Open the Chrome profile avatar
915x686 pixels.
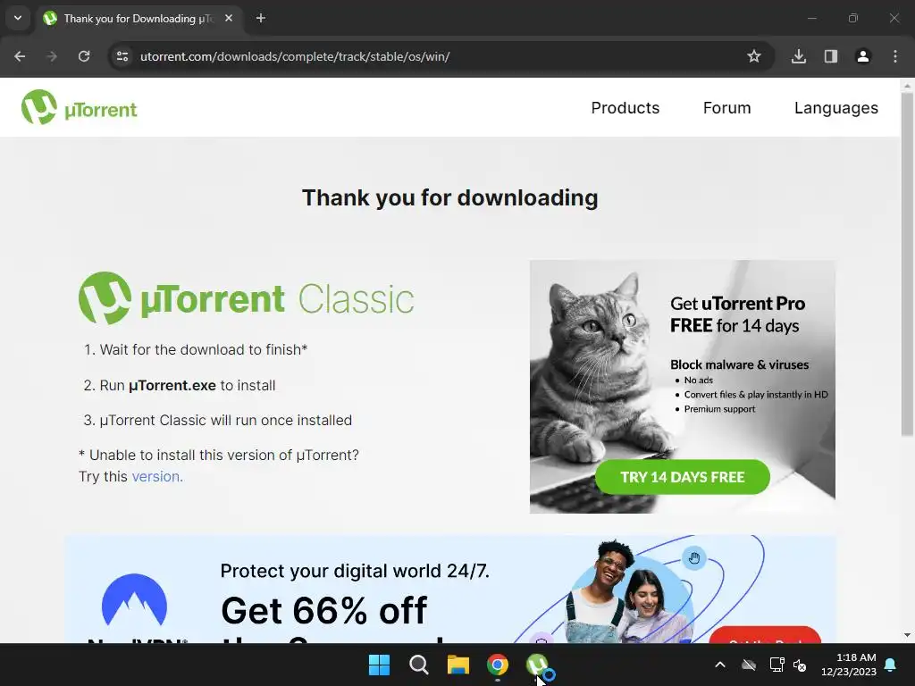click(863, 56)
